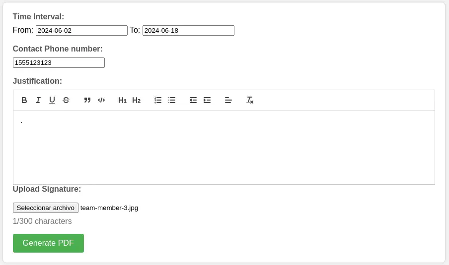The width and height of the screenshot is (449, 265).
Task: Focus the Contact Phone number field
Action: tap(59, 63)
